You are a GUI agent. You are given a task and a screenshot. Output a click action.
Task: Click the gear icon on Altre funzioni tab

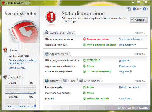click(x=81, y=81)
